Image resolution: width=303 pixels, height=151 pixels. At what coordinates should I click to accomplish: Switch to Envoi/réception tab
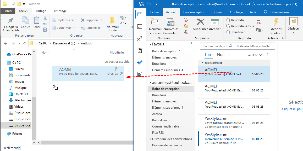click(194, 12)
